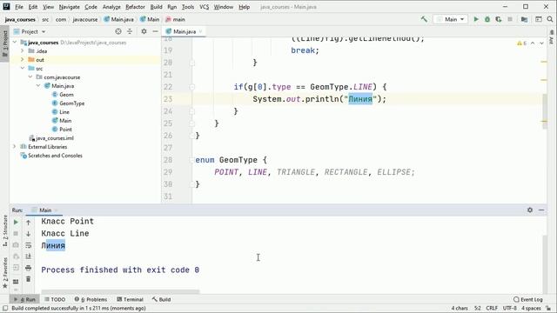The width and height of the screenshot is (557, 313).
Task: Collapse the Main.java node
Action: click(38, 85)
